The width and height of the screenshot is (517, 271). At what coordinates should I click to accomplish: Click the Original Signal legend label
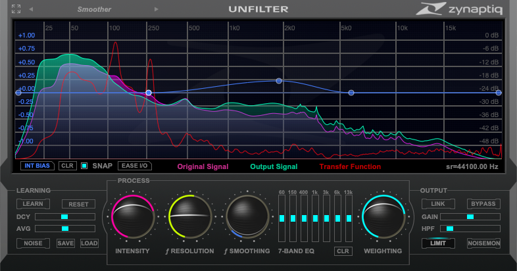[x=203, y=167]
